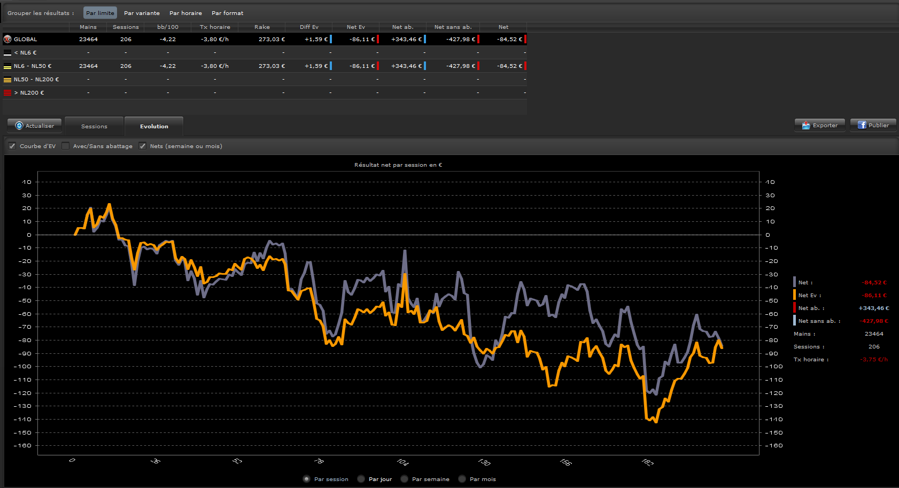Viewport: 899px width, 488px height.
Task: Click the GLOBAL row poker chip icon
Action: pyautogui.click(x=7, y=39)
